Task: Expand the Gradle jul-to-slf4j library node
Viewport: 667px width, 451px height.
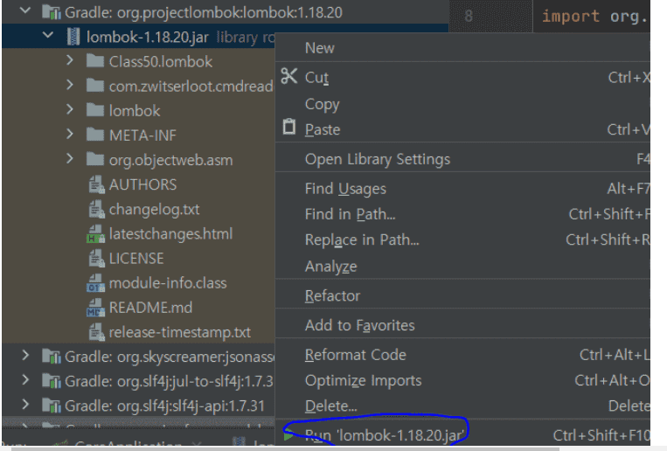Action: click(x=25, y=380)
